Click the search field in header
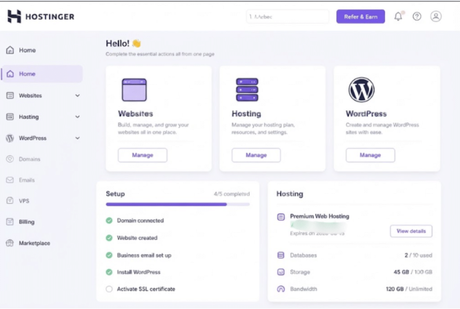The width and height of the screenshot is (460, 309). 287,17
